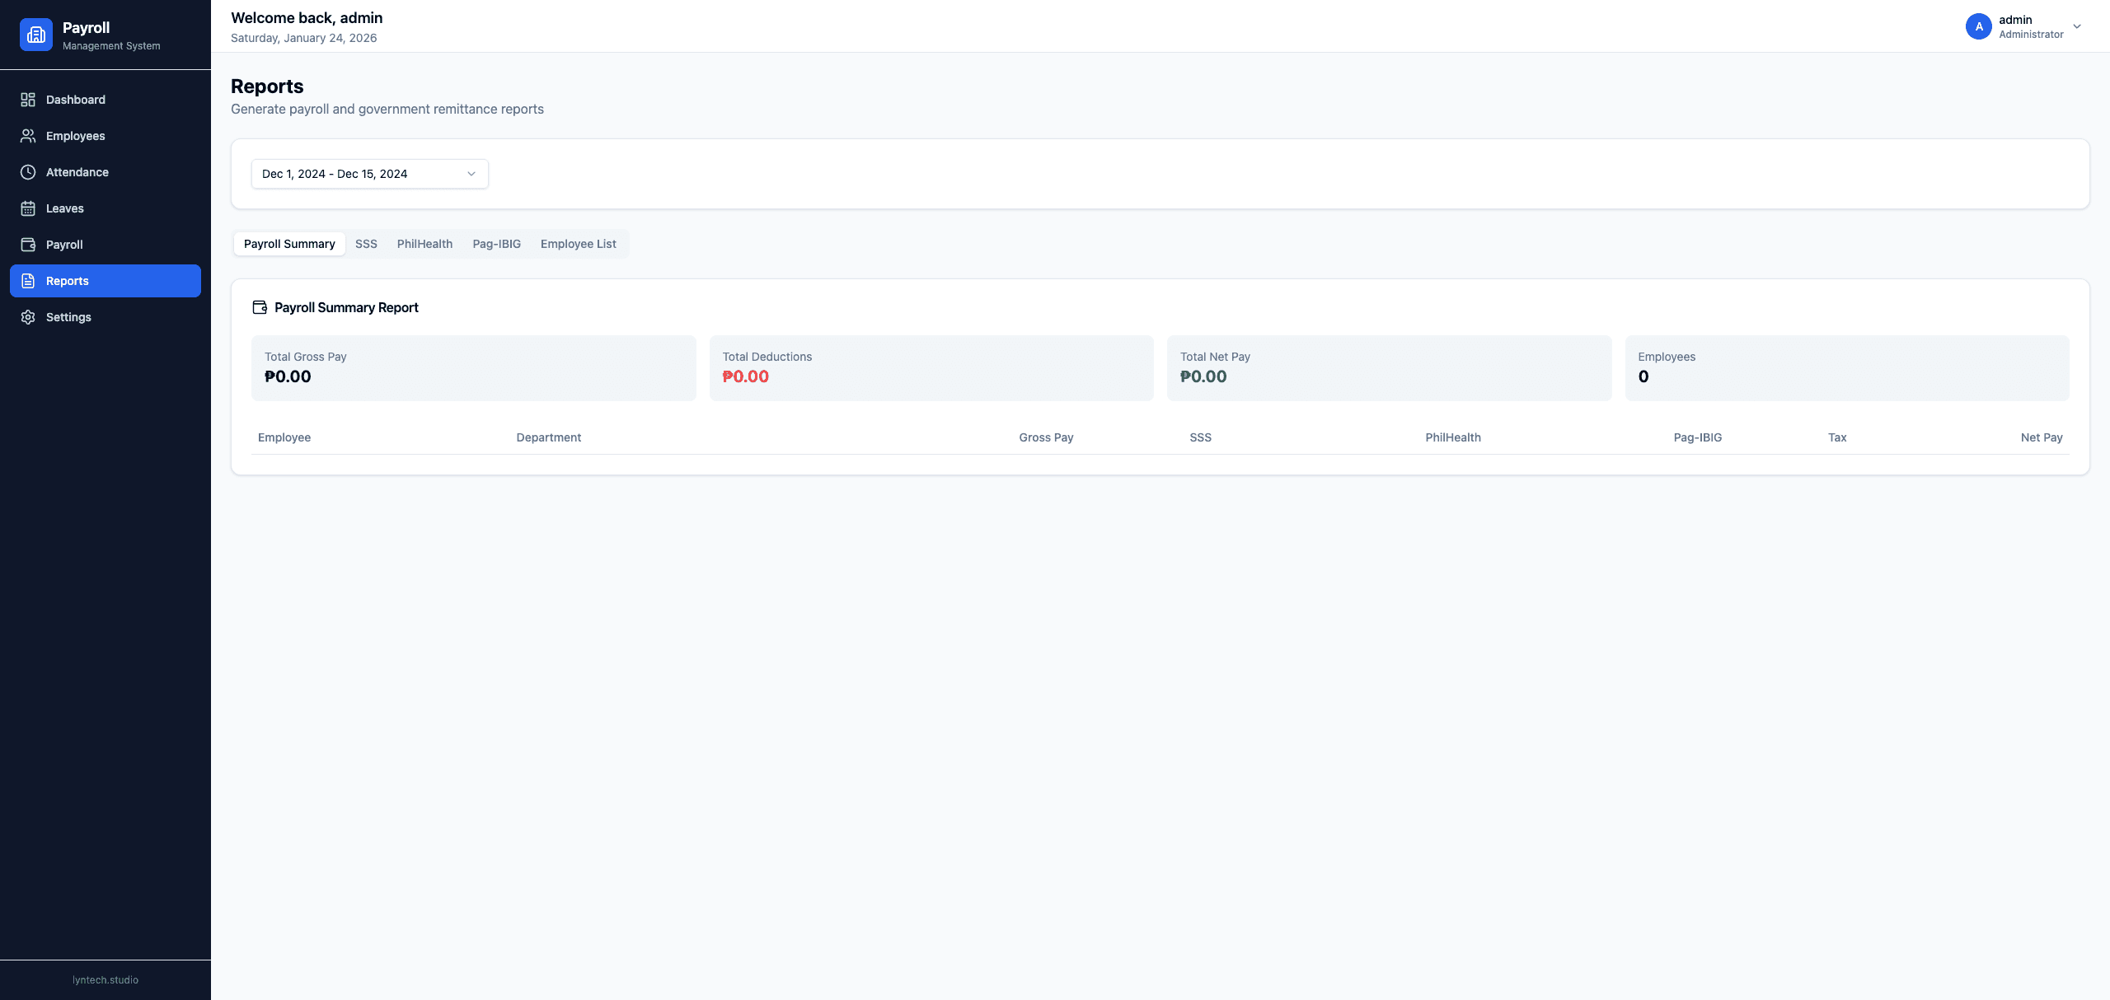The height and width of the screenshot is (1000, 2110).
Task: Open the PhilHealth report tab
Action: click(x=424, y=244)
